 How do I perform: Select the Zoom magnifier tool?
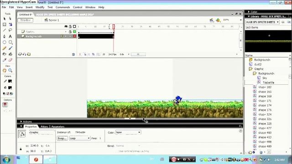click(10, 71)
